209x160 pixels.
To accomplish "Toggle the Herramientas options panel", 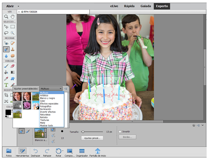I will (22, 151).
